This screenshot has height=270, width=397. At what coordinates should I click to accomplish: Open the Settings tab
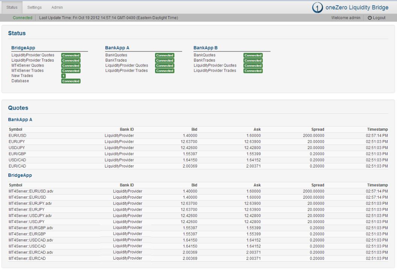[35, 8]
